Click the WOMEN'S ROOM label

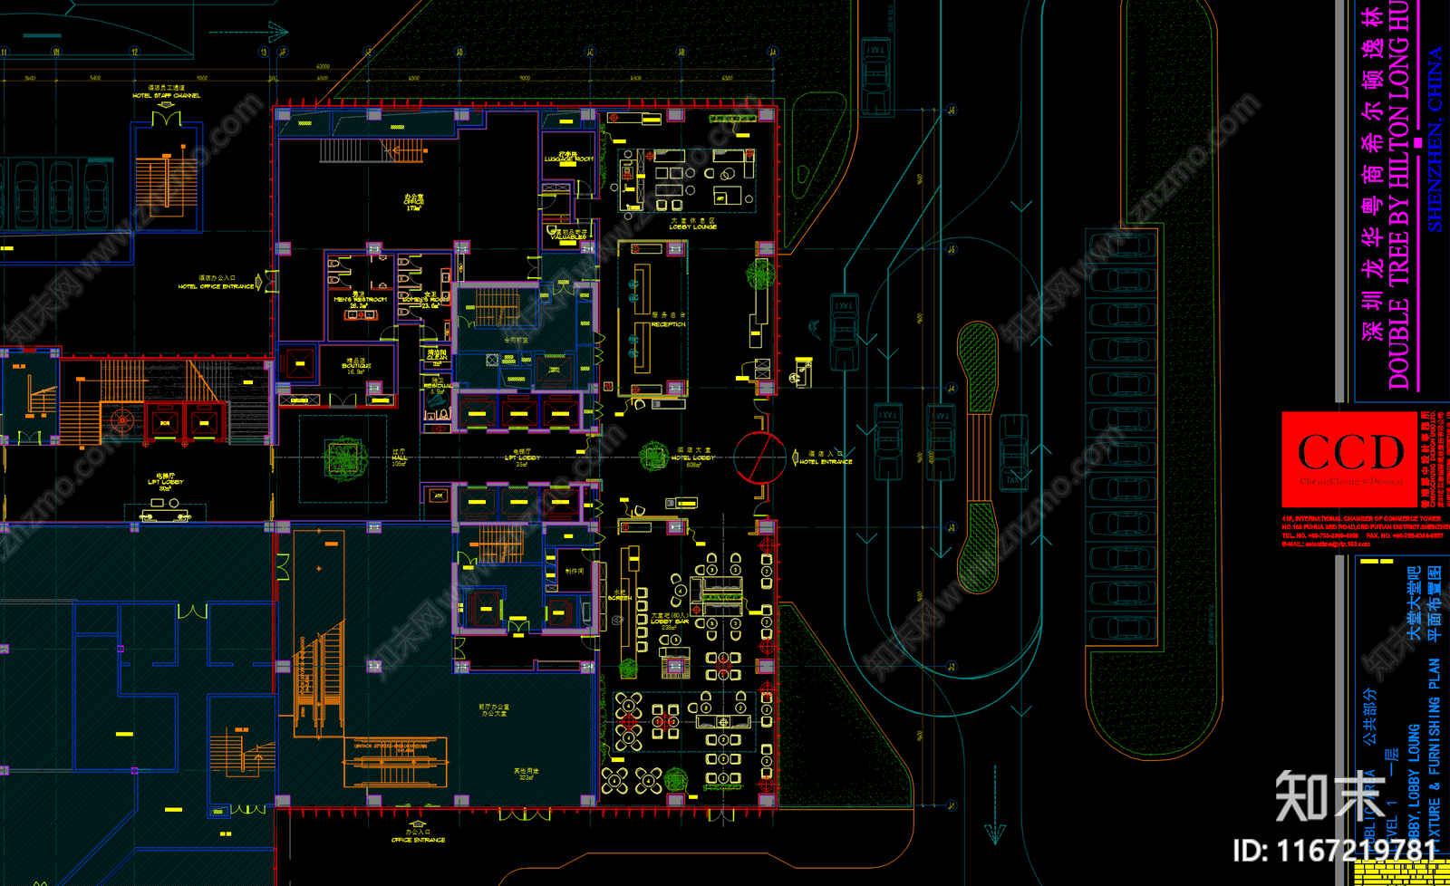(x=425, y=300)
